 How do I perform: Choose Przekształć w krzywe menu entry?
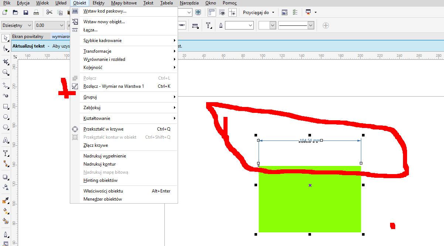(x=103, y=129)
